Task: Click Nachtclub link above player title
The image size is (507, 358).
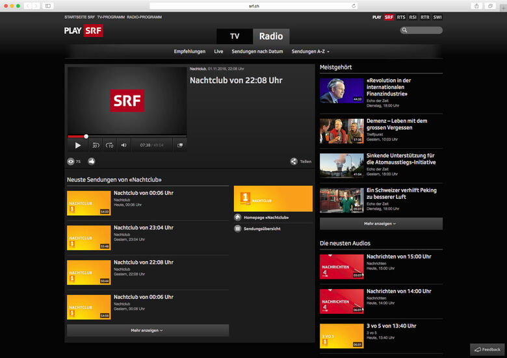Action: (198, 69)
